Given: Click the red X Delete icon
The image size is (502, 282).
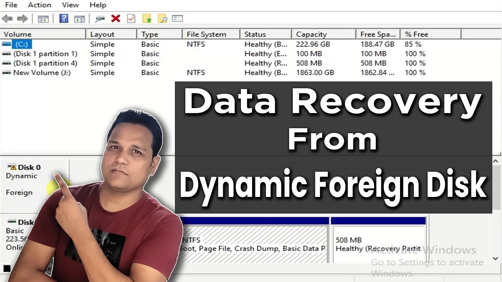Looking at the screenshot, I should click(115, 18).
